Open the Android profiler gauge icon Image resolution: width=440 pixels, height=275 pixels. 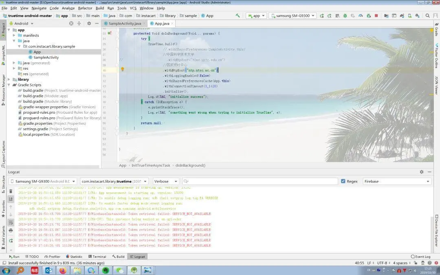[x=361, y=15]
